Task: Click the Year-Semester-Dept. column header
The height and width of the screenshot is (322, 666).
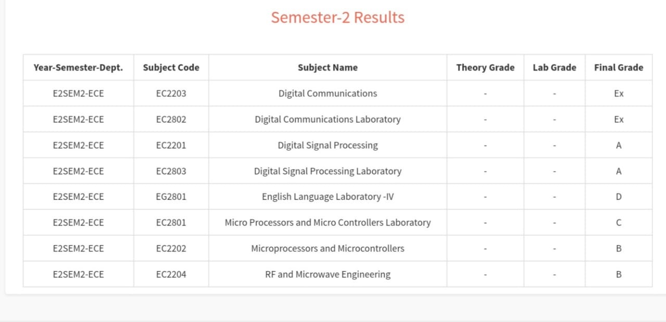Action: click(79, 68)
